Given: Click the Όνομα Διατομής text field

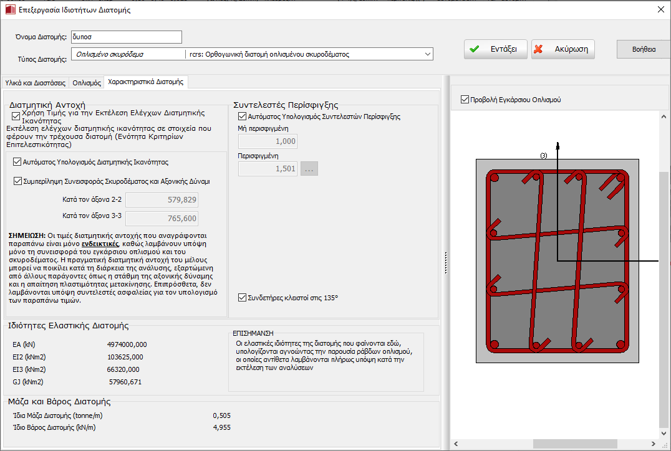Looking at the screenshot, I should pos(126,37).
